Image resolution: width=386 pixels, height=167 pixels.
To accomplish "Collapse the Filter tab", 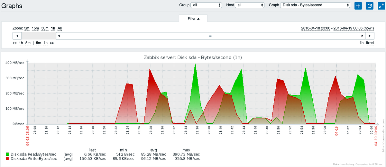I will point(193,18).
